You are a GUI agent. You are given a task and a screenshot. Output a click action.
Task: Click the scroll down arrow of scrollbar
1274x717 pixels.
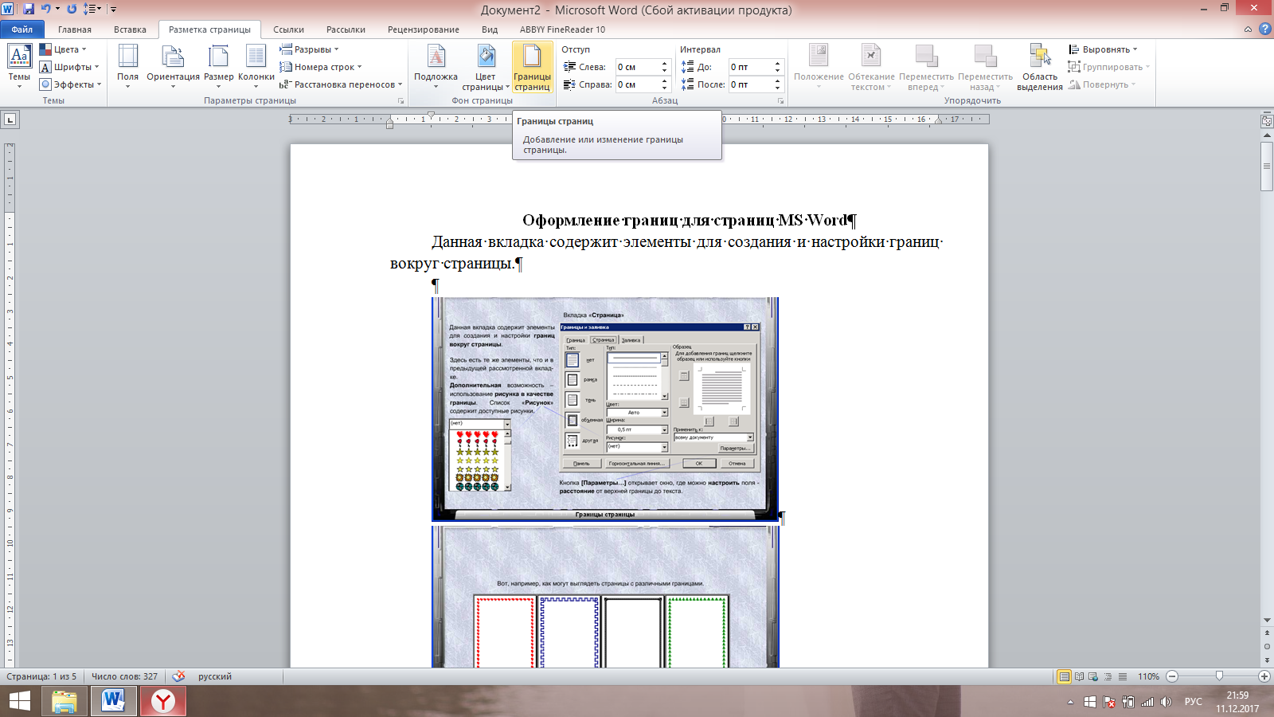click(1267, 620)
